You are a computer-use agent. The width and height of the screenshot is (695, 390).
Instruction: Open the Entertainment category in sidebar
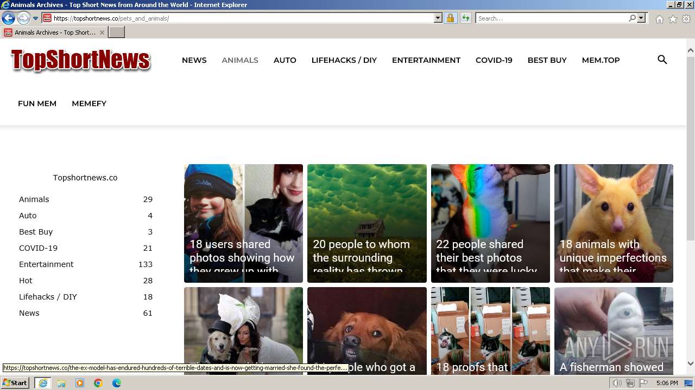coord(46,264)
